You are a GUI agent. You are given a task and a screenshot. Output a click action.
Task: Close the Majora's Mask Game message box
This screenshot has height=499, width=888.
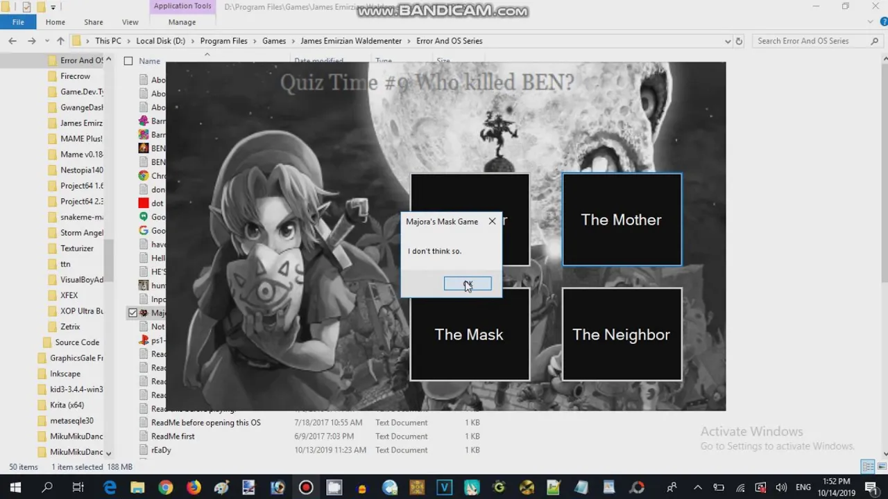click(x=492, y=221)
